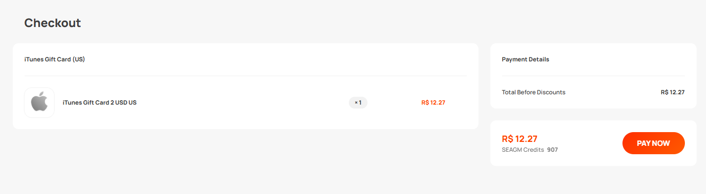Click the 907 credits value

pos(553,150)
